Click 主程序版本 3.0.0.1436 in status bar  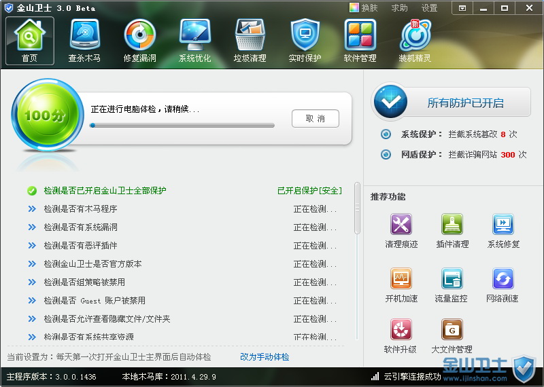52,377
